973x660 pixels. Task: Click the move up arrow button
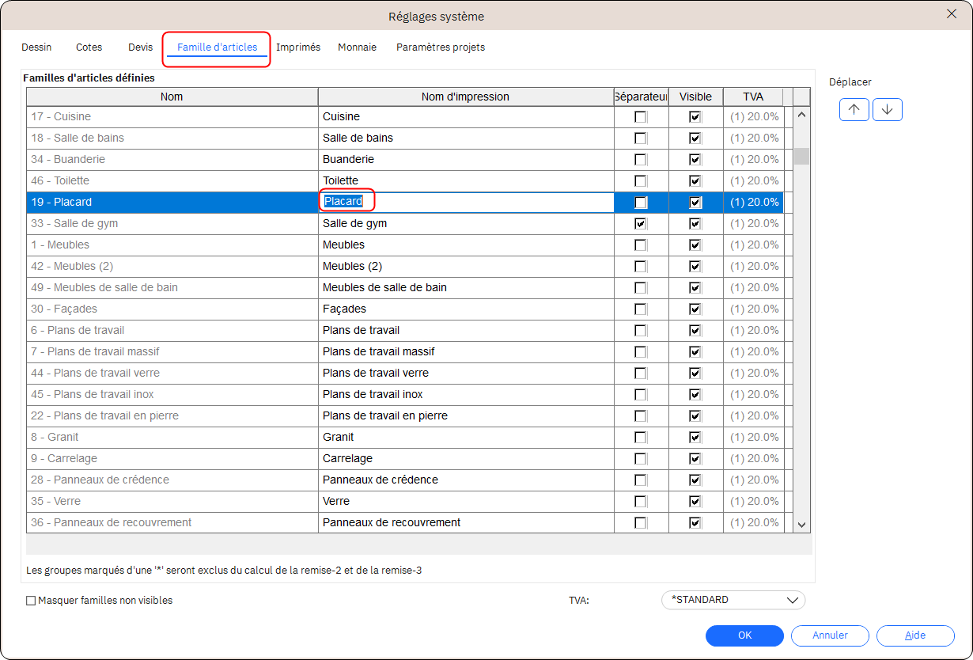[854, 110]
